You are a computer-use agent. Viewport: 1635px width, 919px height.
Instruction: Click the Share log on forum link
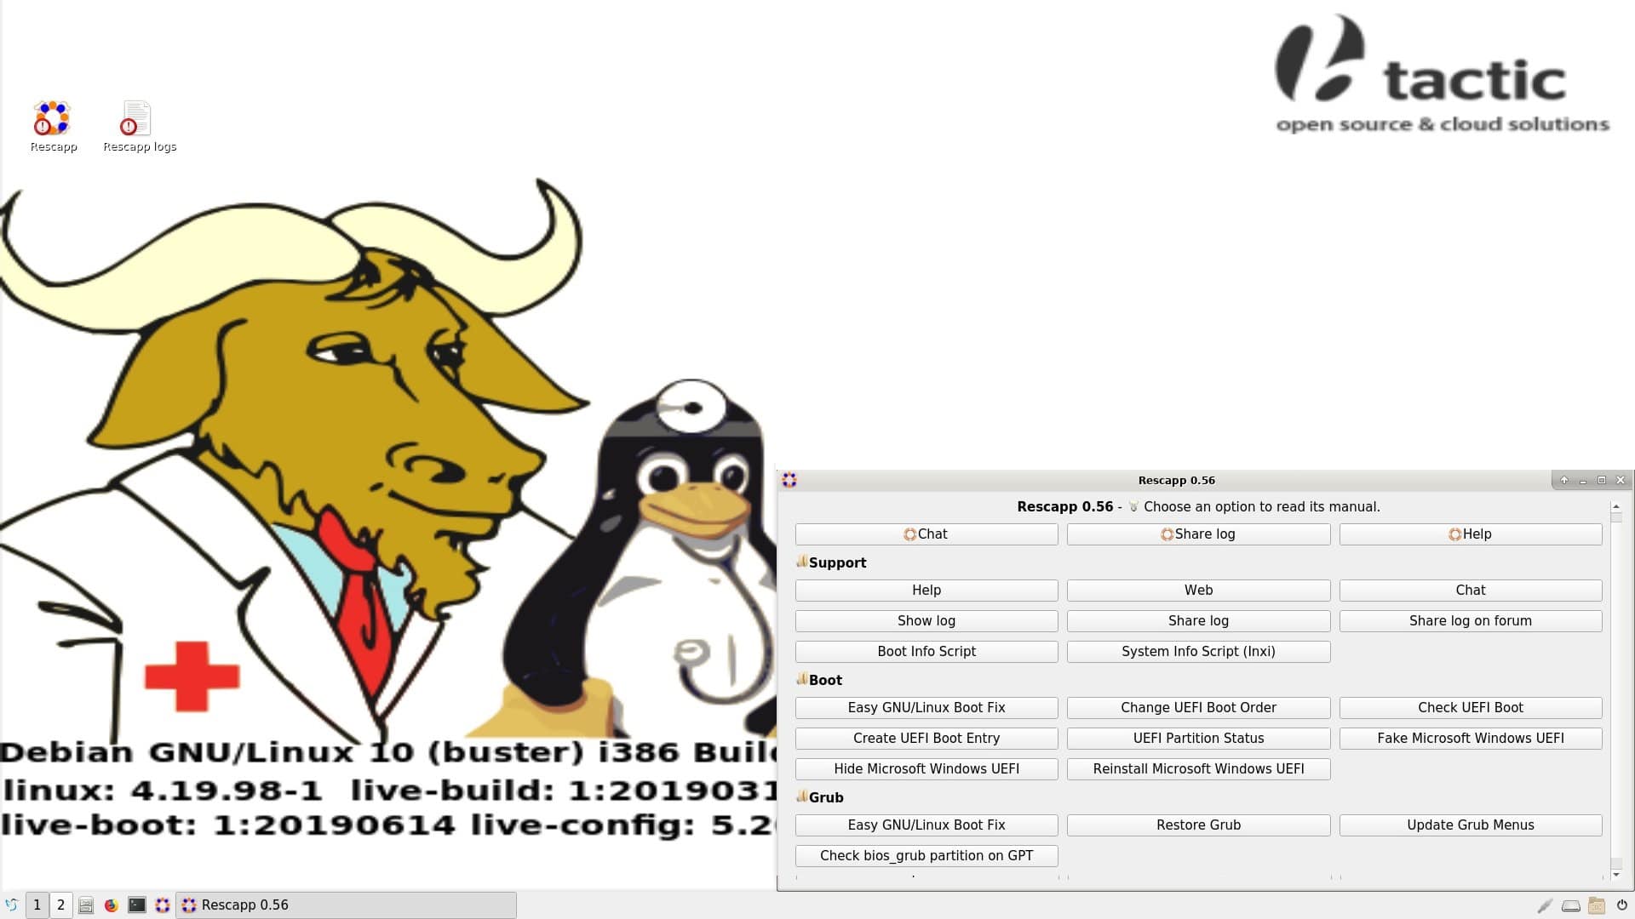pyautogui.click(x=1470, y=620)
